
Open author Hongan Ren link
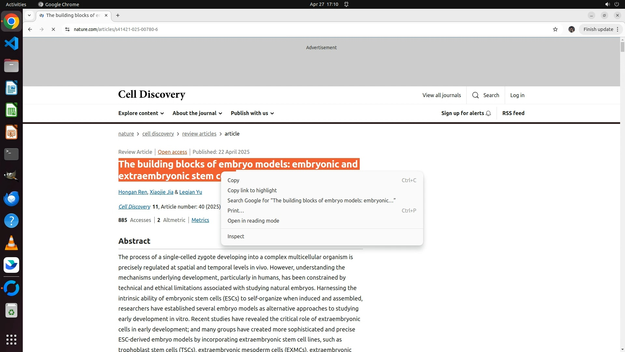pyautogui.click(x=132, y=192)
